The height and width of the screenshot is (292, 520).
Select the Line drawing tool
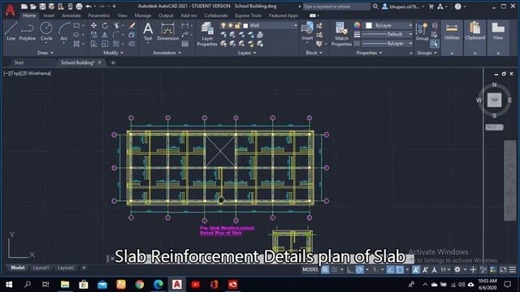click(x=11, y=32)
